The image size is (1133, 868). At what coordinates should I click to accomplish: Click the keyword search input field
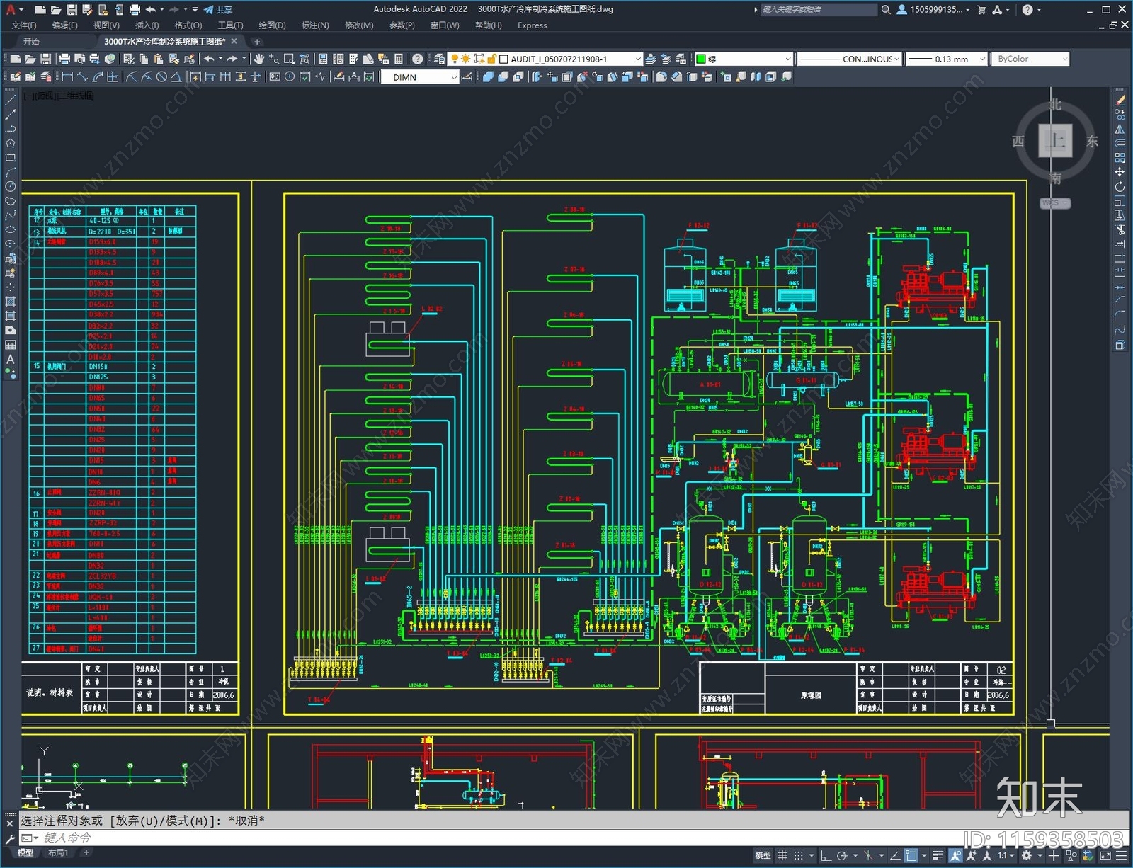point(819,10)
